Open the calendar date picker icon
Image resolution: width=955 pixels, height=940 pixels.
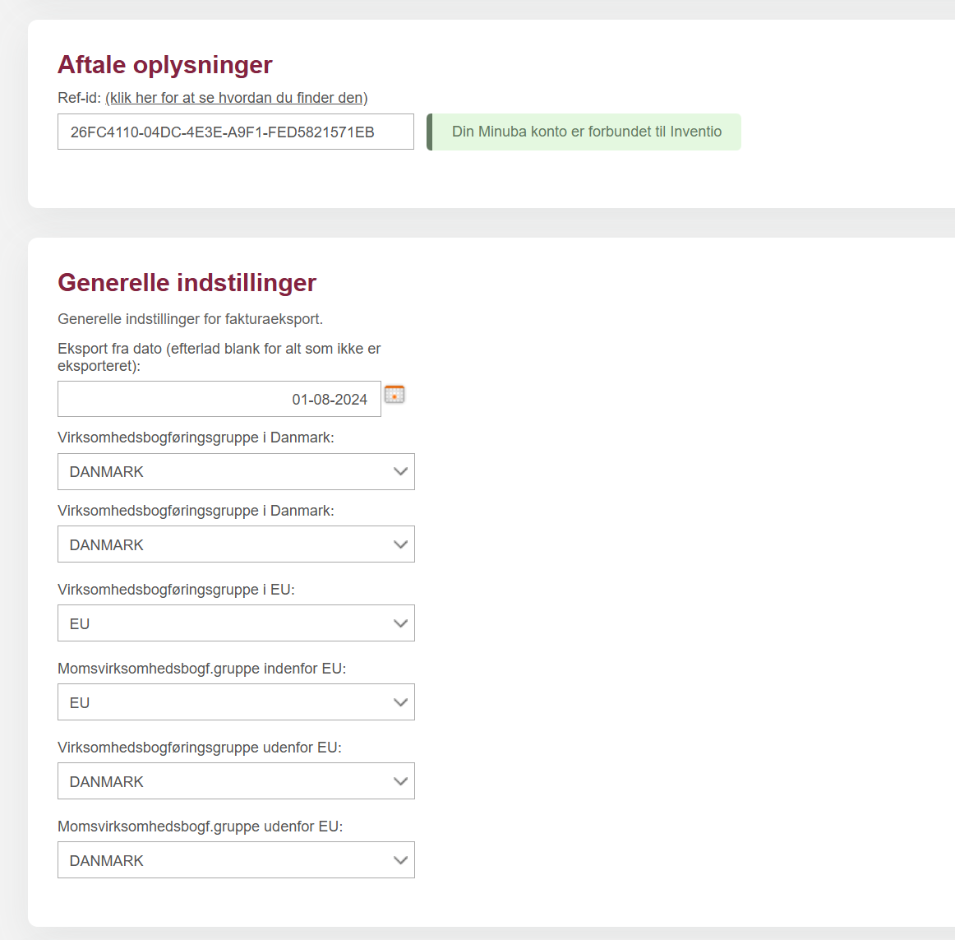394,395
